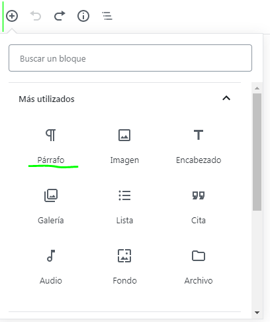Viewport: 270px width, 322px height.
Task: Click the Add block plus icon
Action: point(12,16)
